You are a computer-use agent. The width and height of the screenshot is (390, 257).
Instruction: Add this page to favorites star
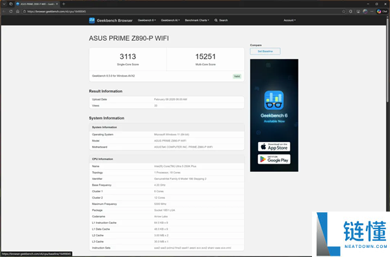[x=344, y=12]
